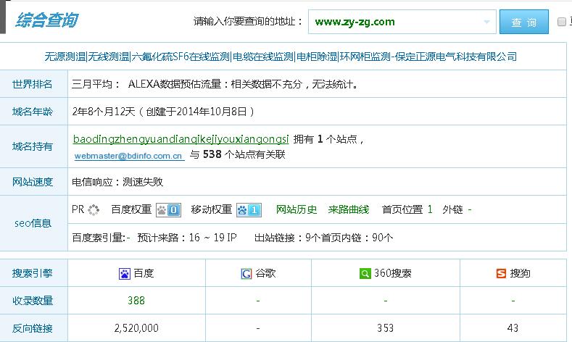The width and height of the screenshot is (572, 342).
Task: Click the Baidu backlink count 2,520,000
Action: pyautogui.click(x=136, y=328)
